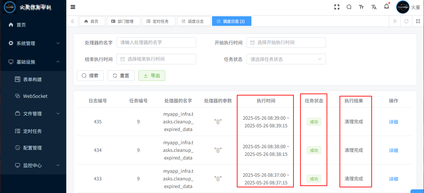The width and height of the screenshot is (424, 193).
Task: Collapse the 基础设施 sidebar menu
Action: pos(33,62)
